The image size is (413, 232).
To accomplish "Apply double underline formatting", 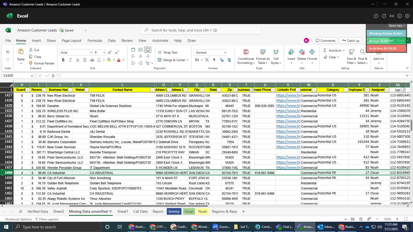I will click(85, 60).
